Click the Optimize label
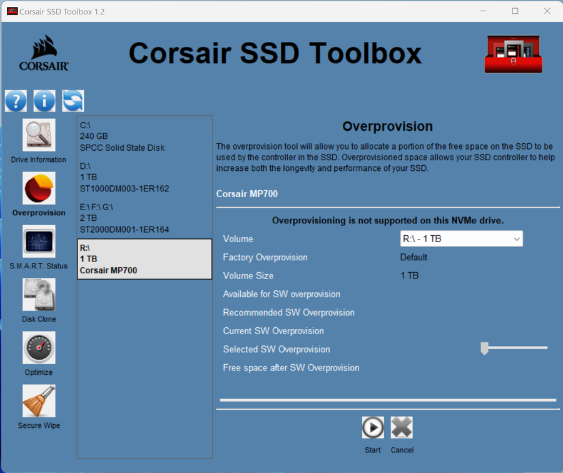The height and width of the screenshot is (473, 563). pos(38,372)
